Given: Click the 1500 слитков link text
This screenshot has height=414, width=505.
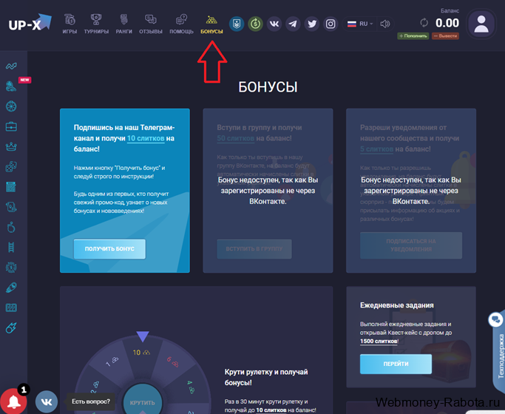Looking at the screenshot, I should 379,342.
